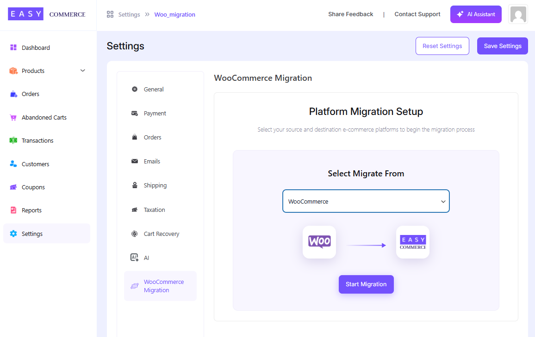535x337 pixels.
Task: Click the EasyCommerce destination logo tile
Action: point(413,242)
